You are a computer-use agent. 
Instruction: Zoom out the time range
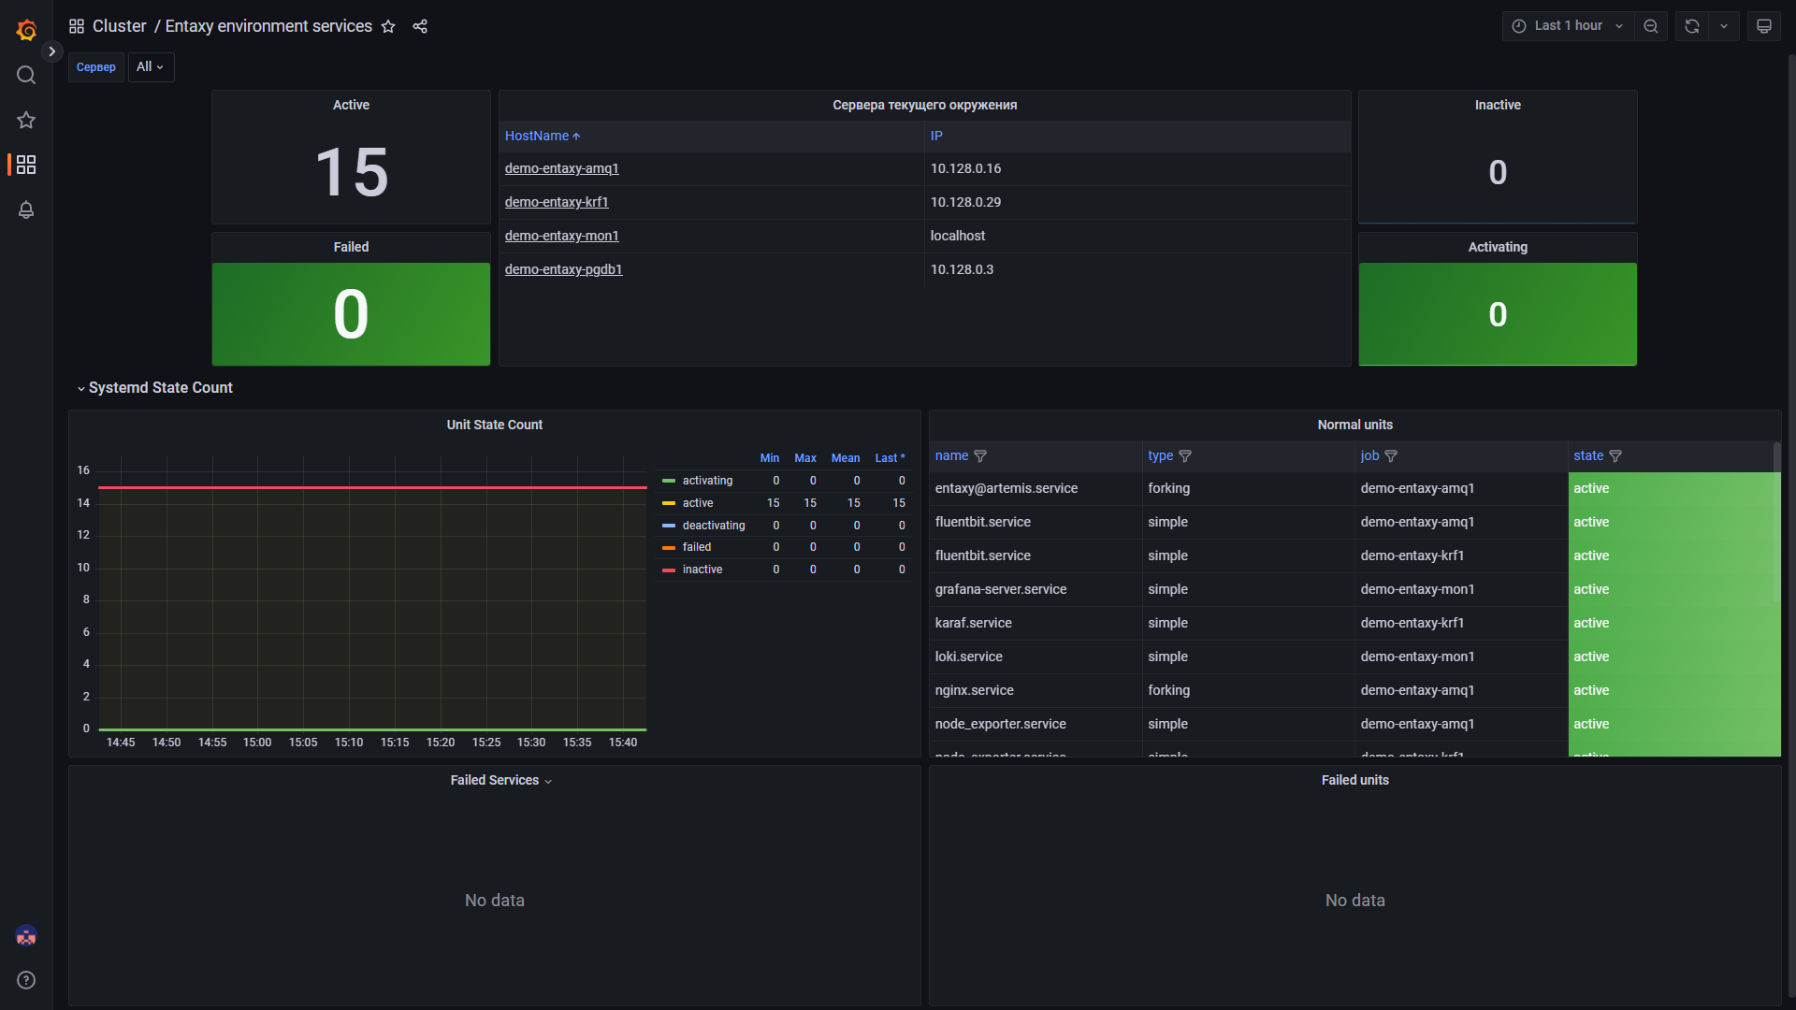tap(1651, 26)
